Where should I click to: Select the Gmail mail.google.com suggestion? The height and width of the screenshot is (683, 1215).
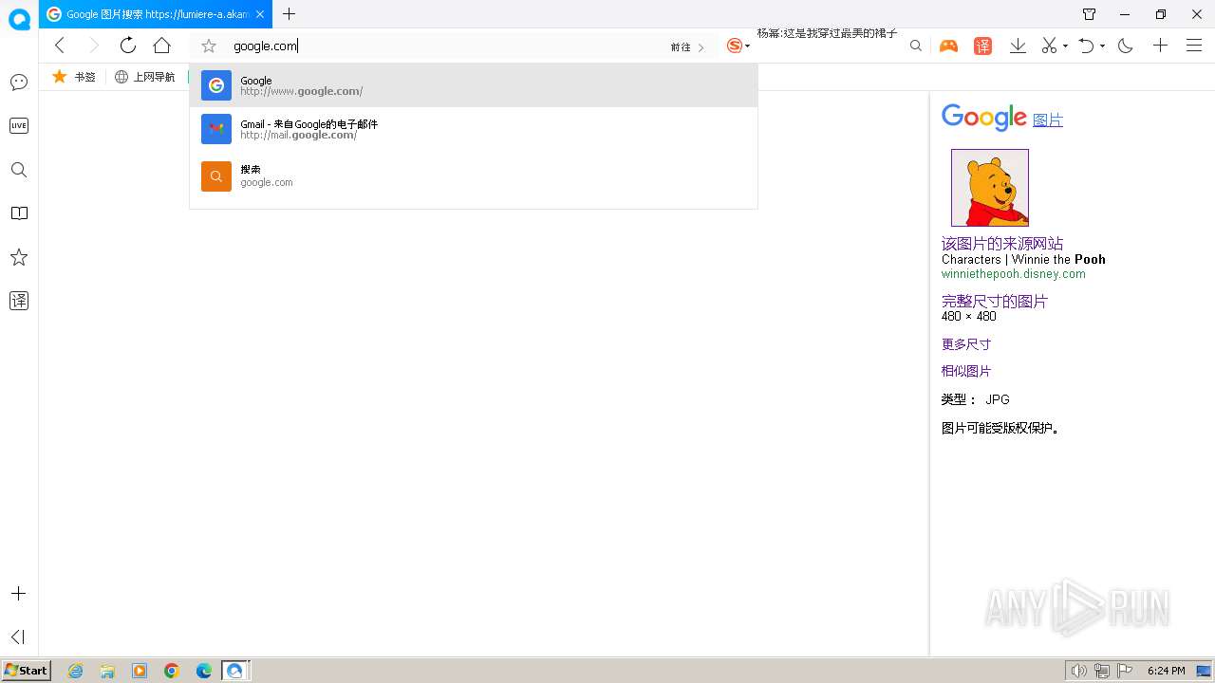474,129
